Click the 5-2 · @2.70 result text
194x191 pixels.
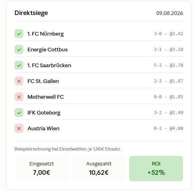[169, 65]
